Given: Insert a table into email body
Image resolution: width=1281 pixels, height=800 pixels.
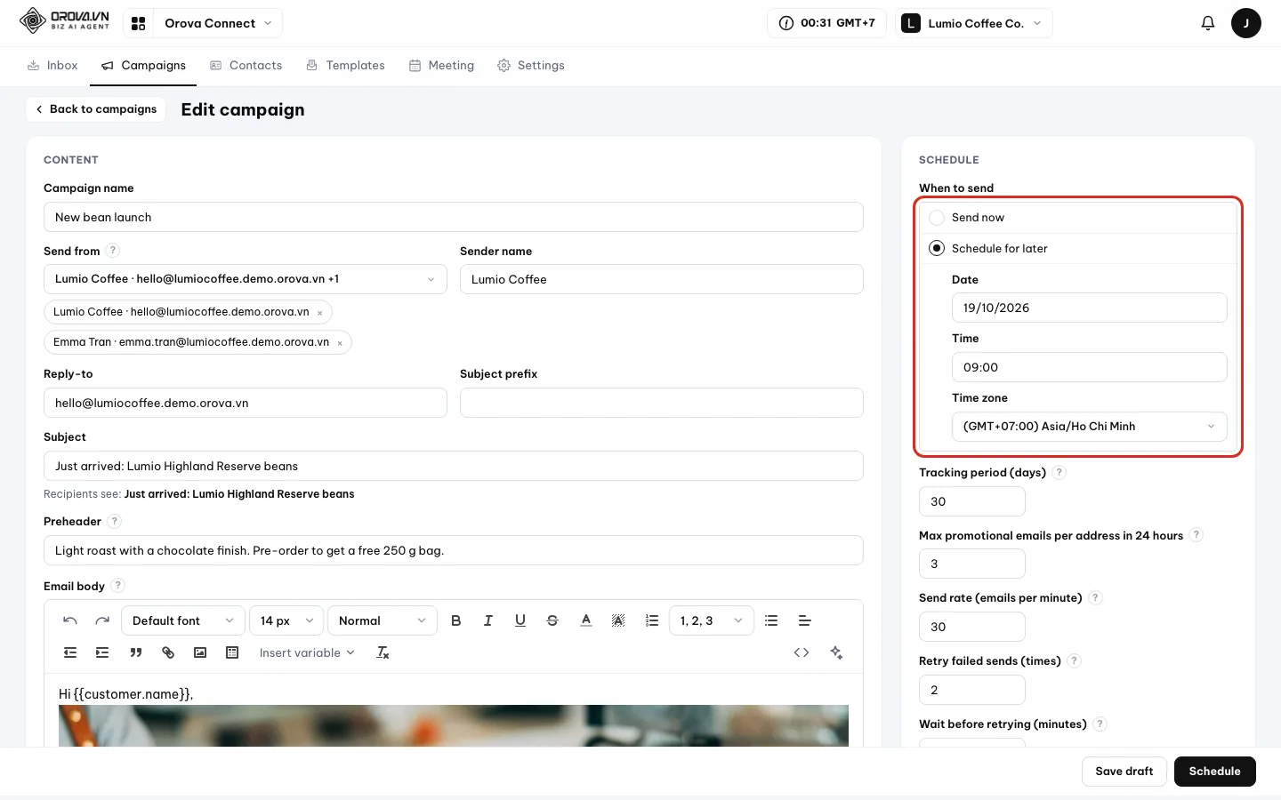Looking at the screenshot, I should 232,652.
